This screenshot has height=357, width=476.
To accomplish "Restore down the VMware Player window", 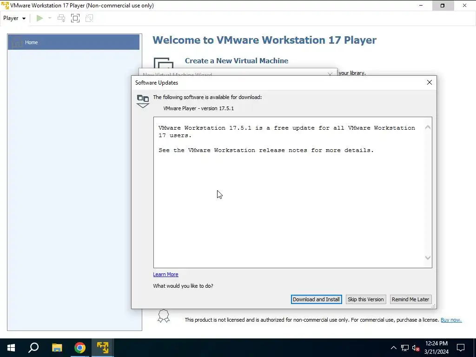I will coord(443,6).
